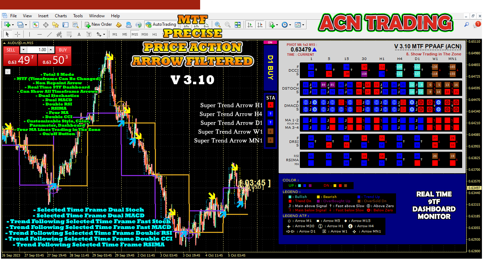Switch to the H1 timeframe
Viewport: 483px width, 271px height.
pos(155,34)
